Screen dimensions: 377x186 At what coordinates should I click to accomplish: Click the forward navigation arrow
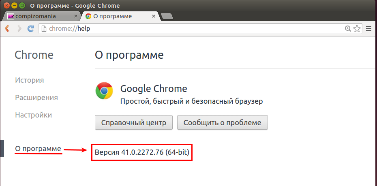tap(19, 29)
